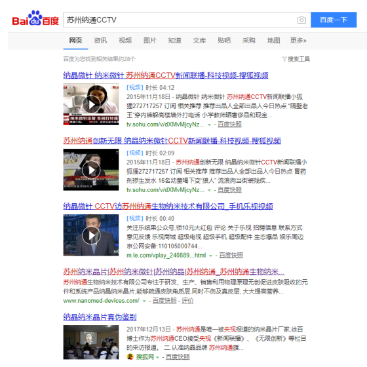Click text 时长 04:12
Image resolution: width=367 pixels, height=367 pixels.
click(x=160, y=88)
